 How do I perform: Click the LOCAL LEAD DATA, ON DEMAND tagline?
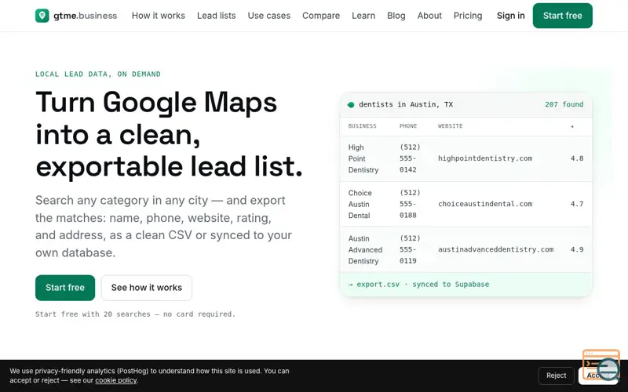pos(98,74)
